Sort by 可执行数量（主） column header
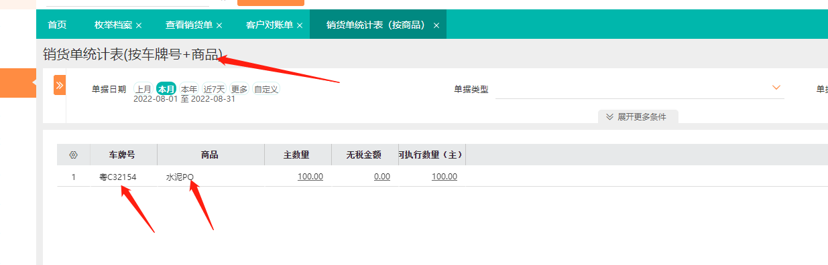Viewport: 828px width, 265px height. point(431,155)
